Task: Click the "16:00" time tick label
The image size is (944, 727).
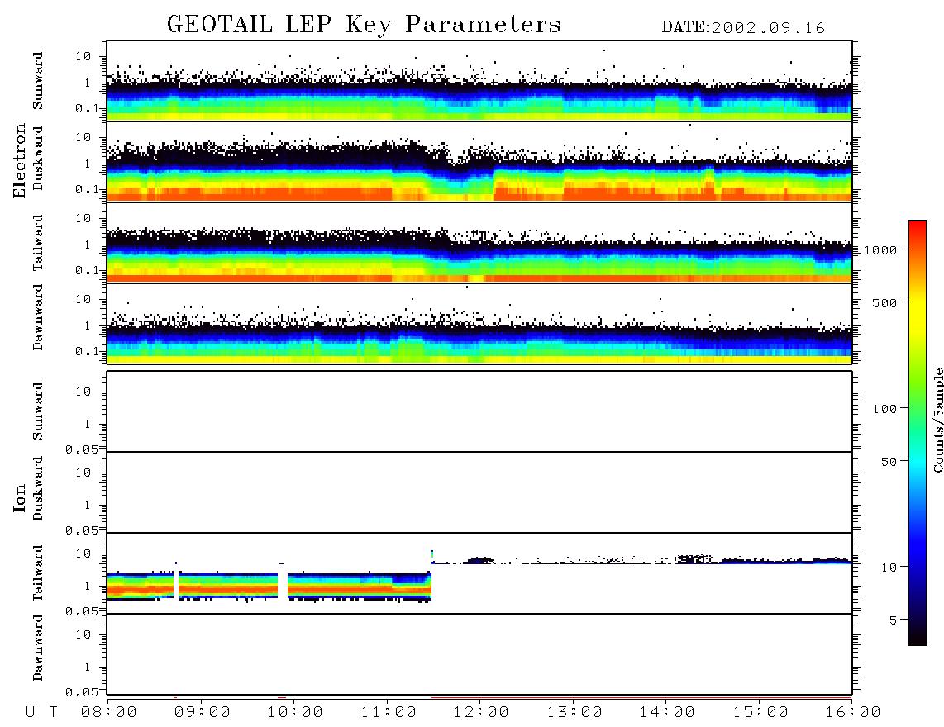Action: pyautogui.click(x=853, y=713)
